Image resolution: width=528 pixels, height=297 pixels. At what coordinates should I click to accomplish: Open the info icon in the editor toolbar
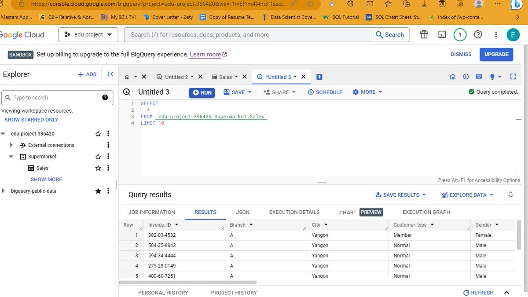(x=466, y=77)
